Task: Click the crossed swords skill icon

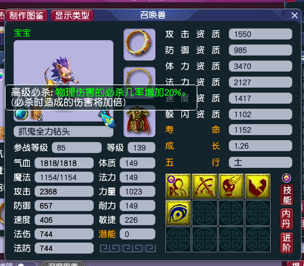Action: click(205, 186)
